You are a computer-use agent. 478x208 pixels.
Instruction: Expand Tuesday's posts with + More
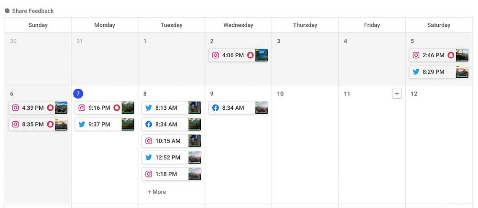tap(157, 192)
